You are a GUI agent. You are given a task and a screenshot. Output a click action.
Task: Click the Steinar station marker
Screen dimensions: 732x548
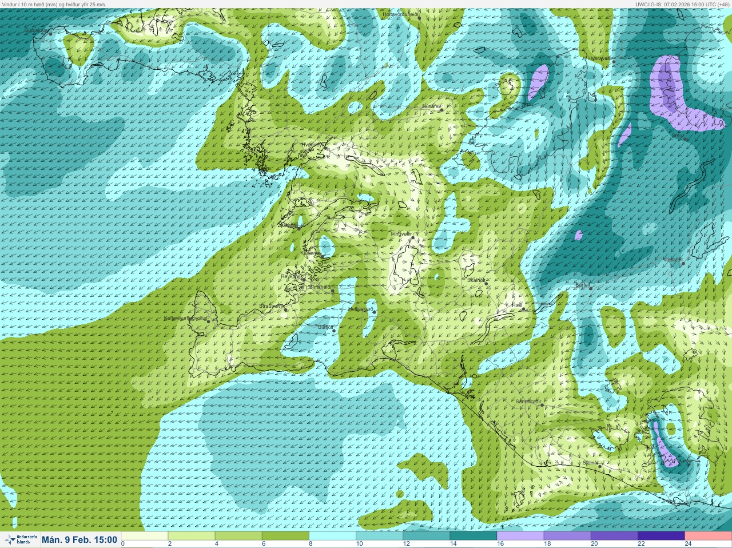600,466
